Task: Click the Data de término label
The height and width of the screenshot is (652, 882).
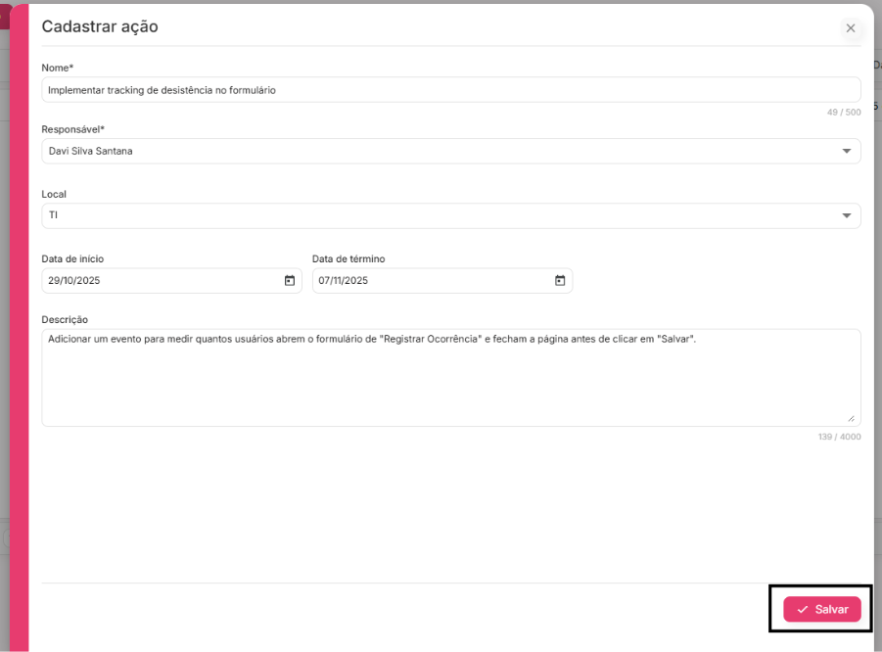Action: pos(348,258)
